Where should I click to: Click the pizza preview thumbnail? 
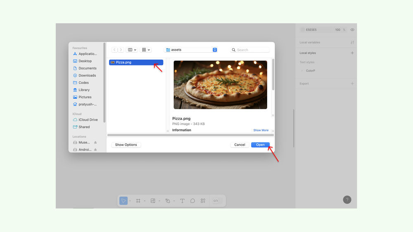(x=220, y=84)
